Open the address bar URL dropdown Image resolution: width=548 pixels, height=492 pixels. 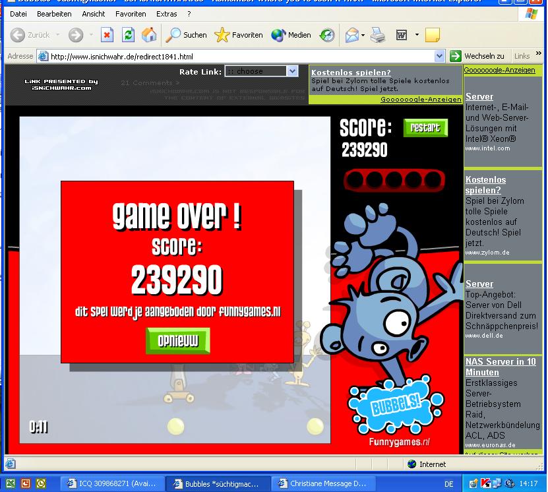click(439, 56)
